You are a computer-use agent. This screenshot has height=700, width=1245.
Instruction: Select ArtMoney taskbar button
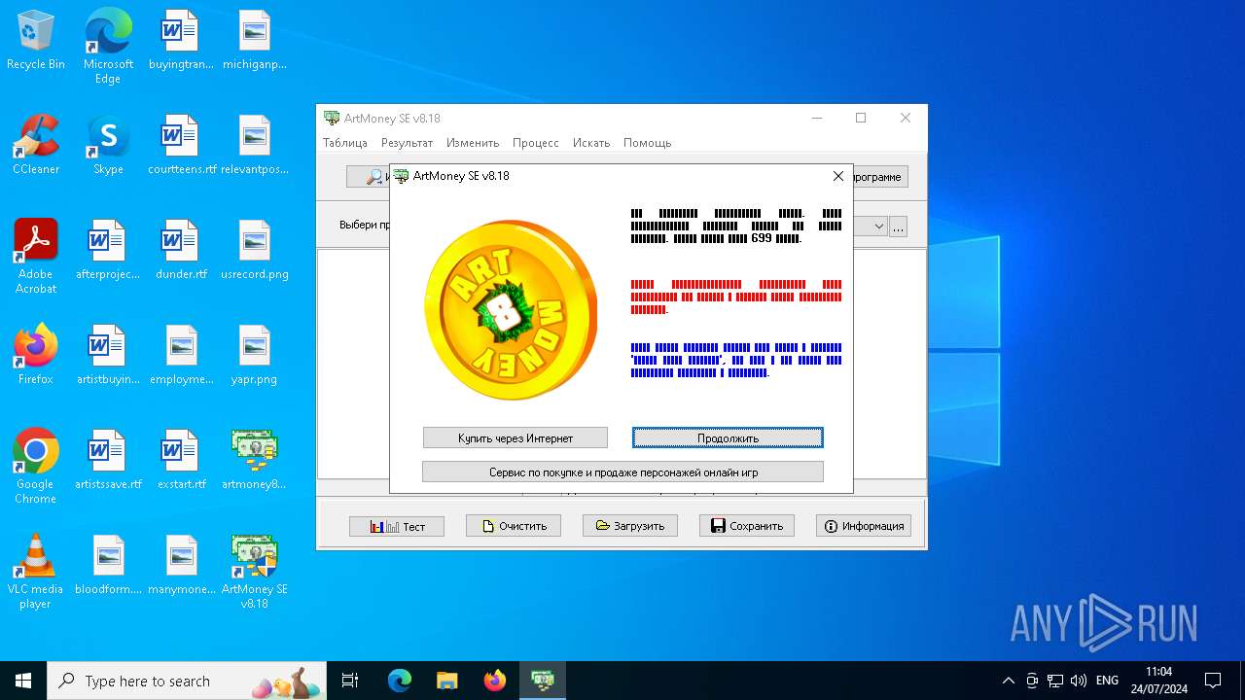coord(542,681)
